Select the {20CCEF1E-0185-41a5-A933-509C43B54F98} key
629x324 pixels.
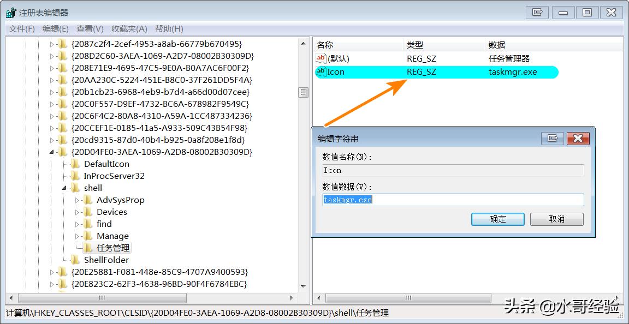click(x=159, y=128)
